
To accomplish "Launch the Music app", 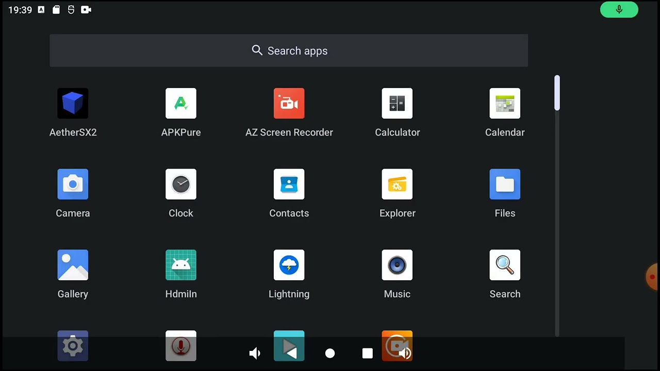I will [x=397, y=265].
